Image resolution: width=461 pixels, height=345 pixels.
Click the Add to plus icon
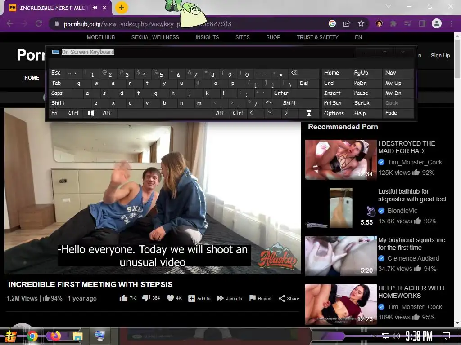click(191, 298)
